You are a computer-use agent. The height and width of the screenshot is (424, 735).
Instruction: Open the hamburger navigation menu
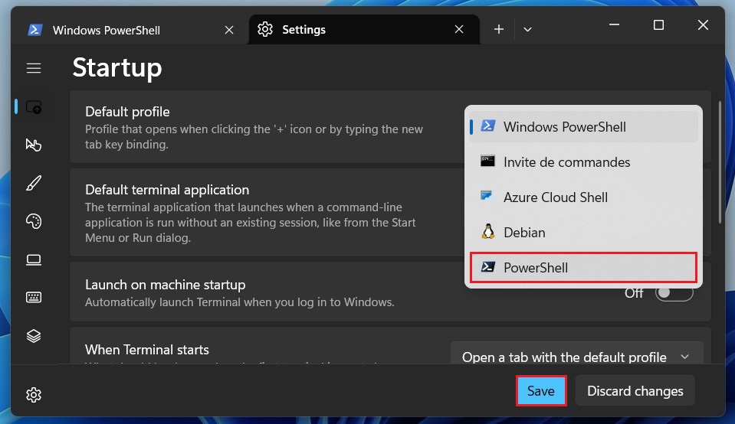point(33,68)
